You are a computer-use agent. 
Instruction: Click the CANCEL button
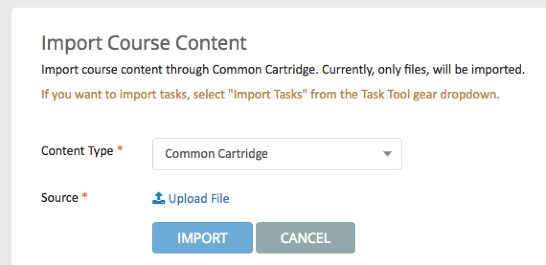305,238
